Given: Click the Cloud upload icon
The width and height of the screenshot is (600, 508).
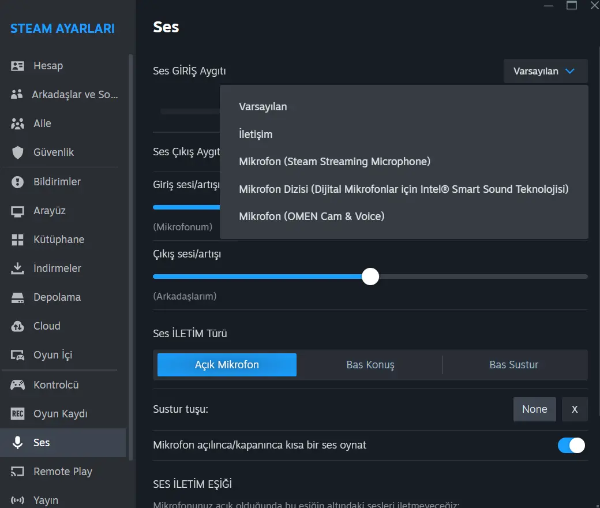Looking at the screenshot, I should click(x=17, y=326).
